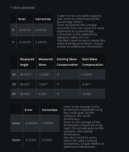The width and height of the screenshot is (129, 152).
Task: Click the Inner correction value 0.3058%
Action: click(x=48, y=123)
